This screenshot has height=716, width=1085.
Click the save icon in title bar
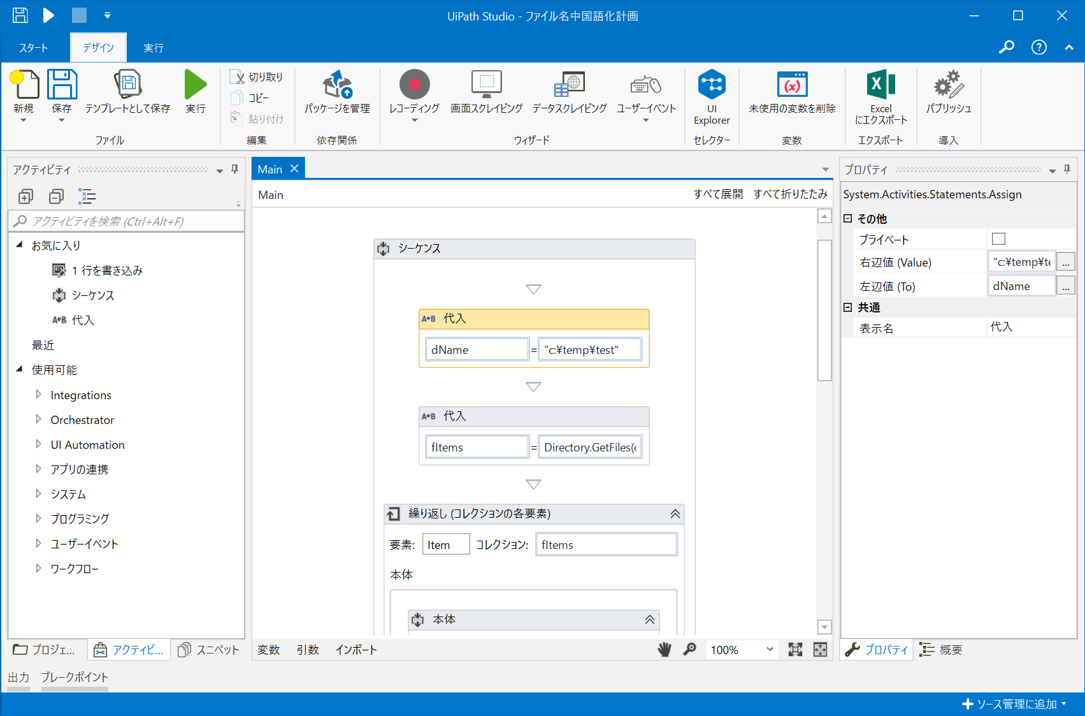(x=20, y=15)
